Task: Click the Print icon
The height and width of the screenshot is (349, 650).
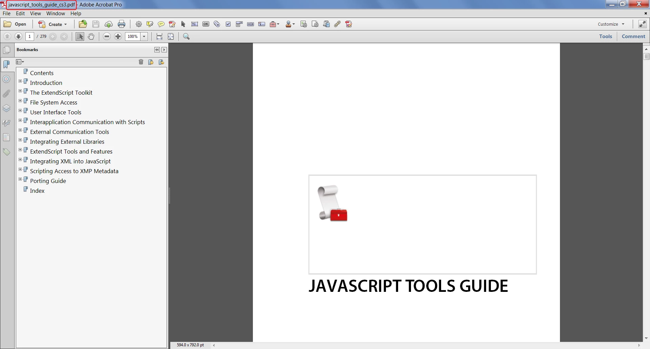Action: 122,24
